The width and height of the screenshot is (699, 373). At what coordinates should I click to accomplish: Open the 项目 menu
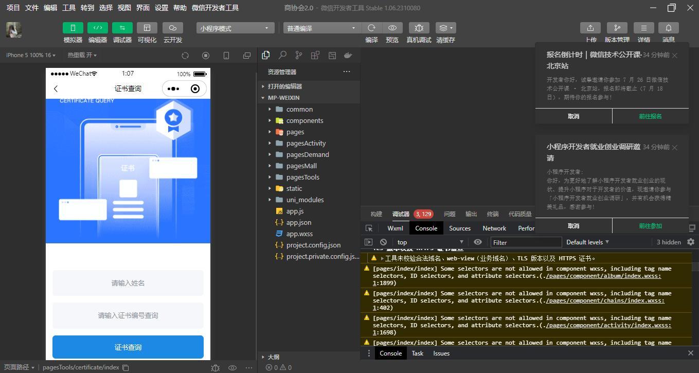[x=13, y=8]
